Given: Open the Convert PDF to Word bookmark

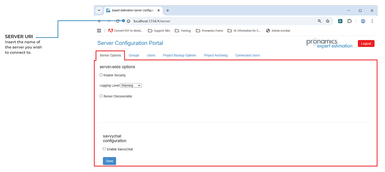Looking at the screenshot, I should pos(125,31).
